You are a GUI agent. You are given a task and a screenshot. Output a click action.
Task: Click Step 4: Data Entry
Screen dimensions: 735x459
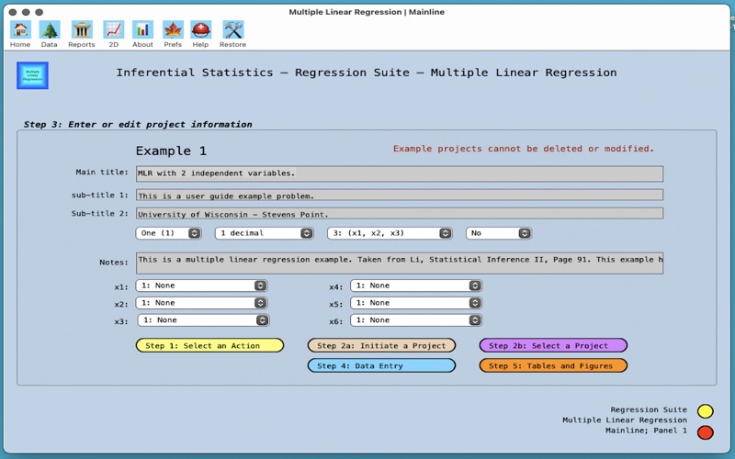pos(381,365)
